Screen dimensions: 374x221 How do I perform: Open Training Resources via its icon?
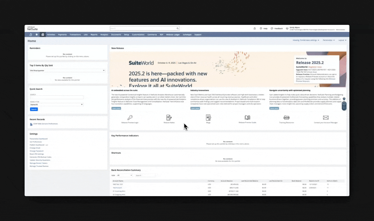(286, 118)
